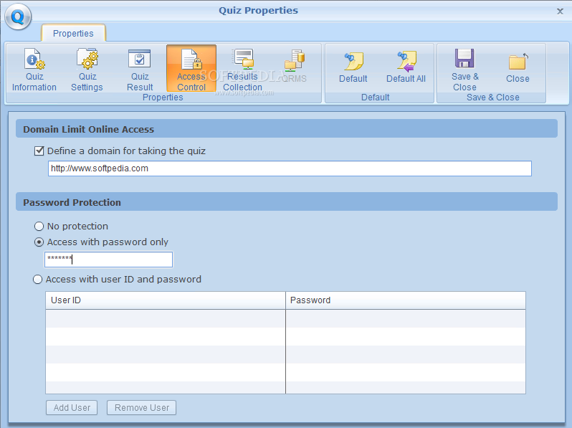The height and width of the screenshot is (428, 572).
Task: Open Results Collection icon
Action: (242, 70)
